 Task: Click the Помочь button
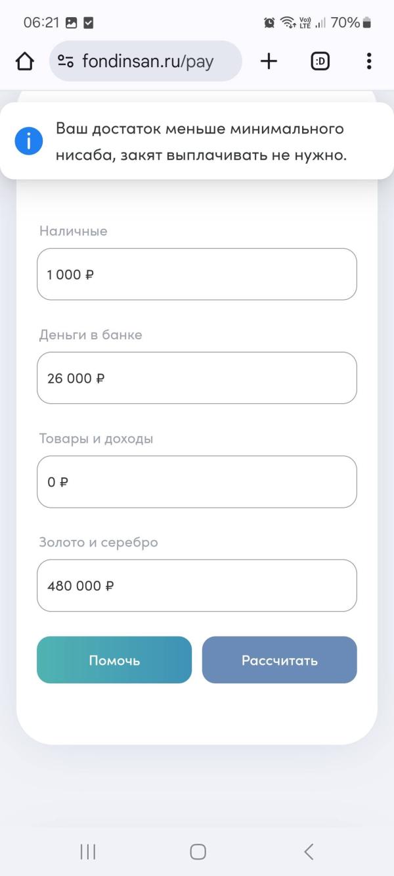pyautogui.click(x=114, y=660)
